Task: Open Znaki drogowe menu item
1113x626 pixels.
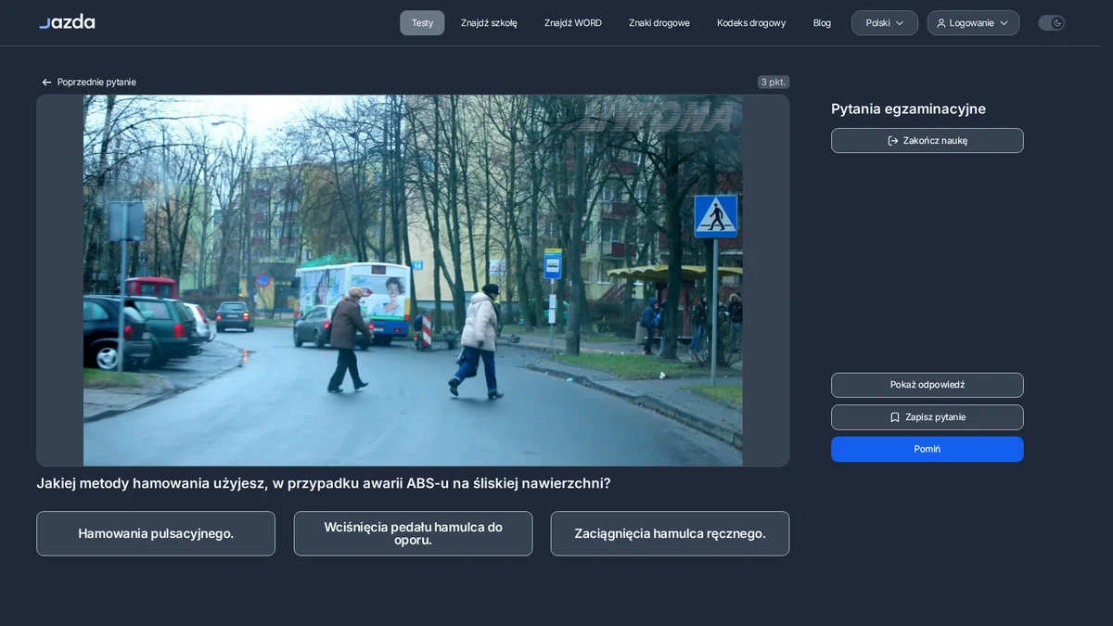Action: (659, 23)
